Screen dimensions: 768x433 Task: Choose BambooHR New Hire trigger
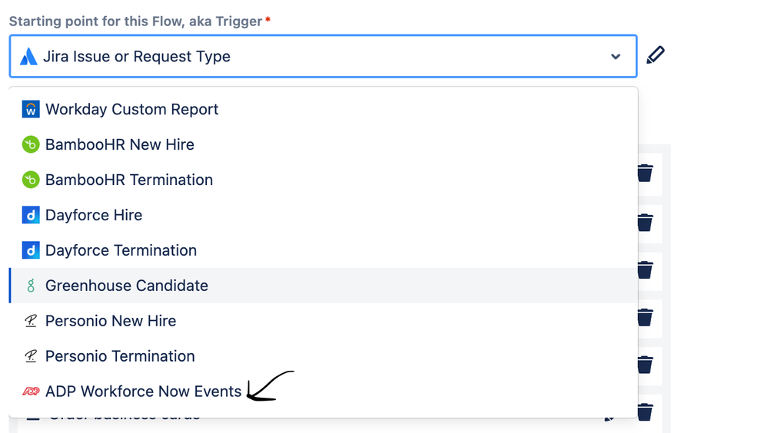323,144
